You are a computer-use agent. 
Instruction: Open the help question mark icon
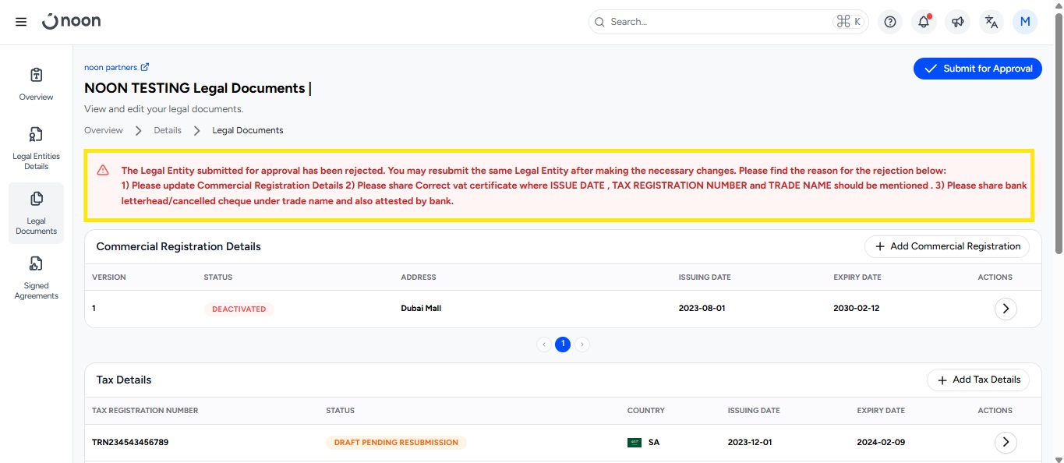pos(890,22)
